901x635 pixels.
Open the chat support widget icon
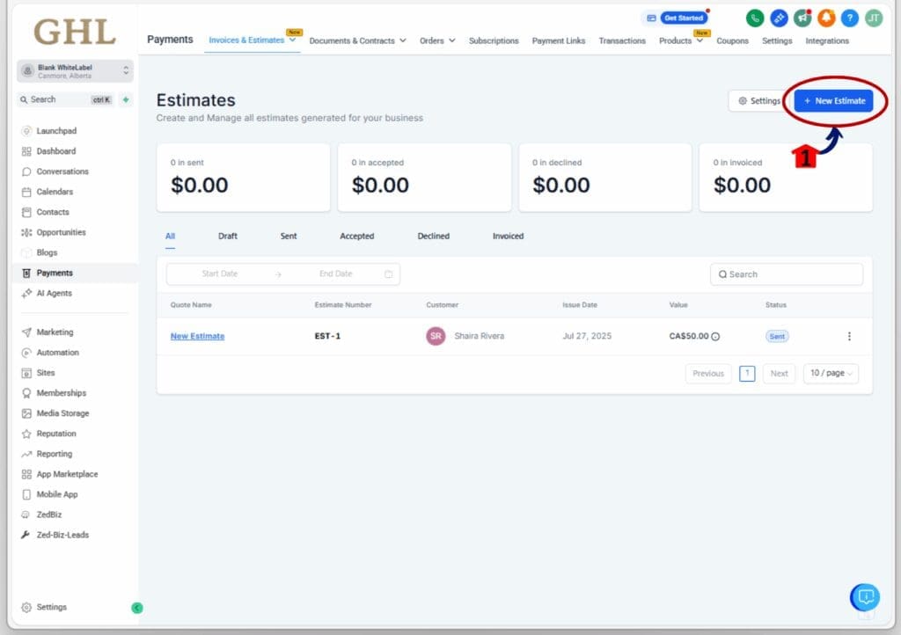865,597
